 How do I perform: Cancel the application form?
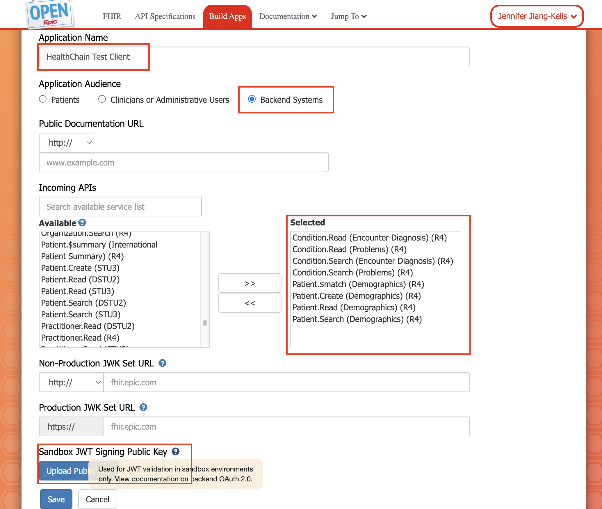97,499
